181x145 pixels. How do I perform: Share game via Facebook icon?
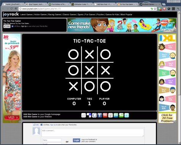click(100, 115)
